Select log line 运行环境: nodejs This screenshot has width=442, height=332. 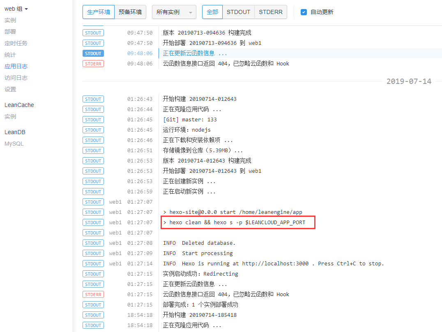click(186, 130)
